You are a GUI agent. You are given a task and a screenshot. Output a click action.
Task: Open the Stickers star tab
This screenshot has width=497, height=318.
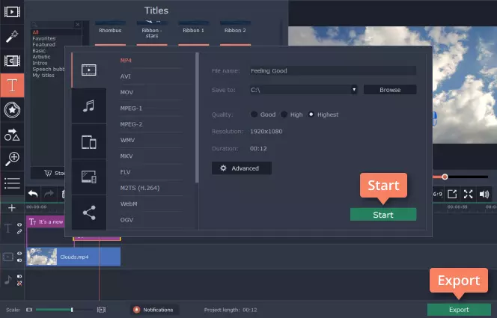(12, 110)
